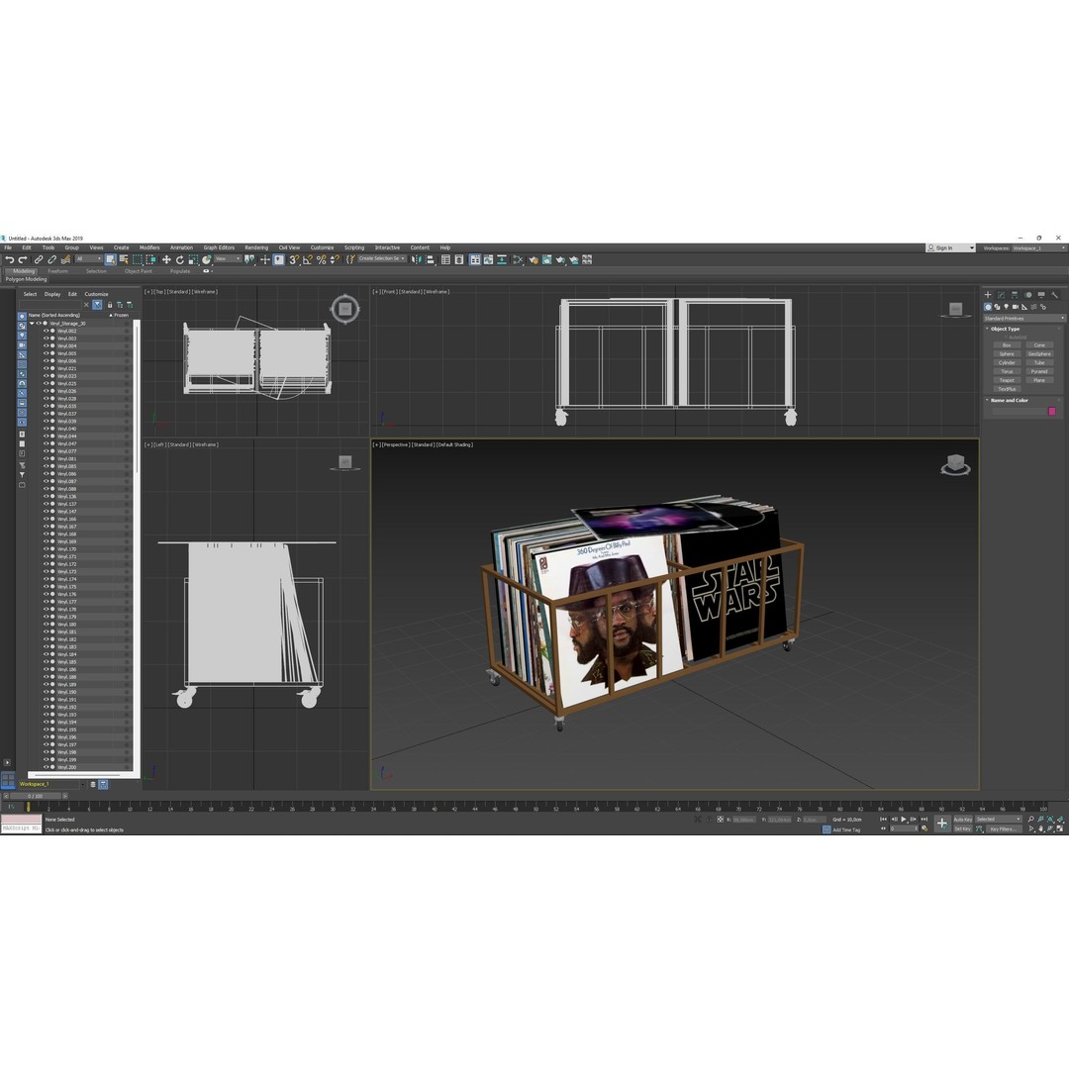Click the Maximize Viewport Toggle icon

[x=1060, y=828]
